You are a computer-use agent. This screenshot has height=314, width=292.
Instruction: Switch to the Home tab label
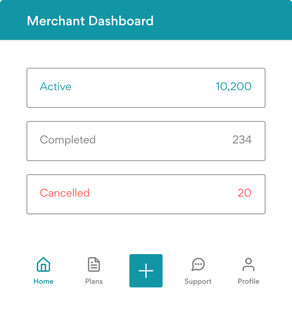43,282
